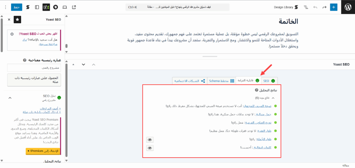
Task: Click the redo arrow icon
Action: click(324, 7)
